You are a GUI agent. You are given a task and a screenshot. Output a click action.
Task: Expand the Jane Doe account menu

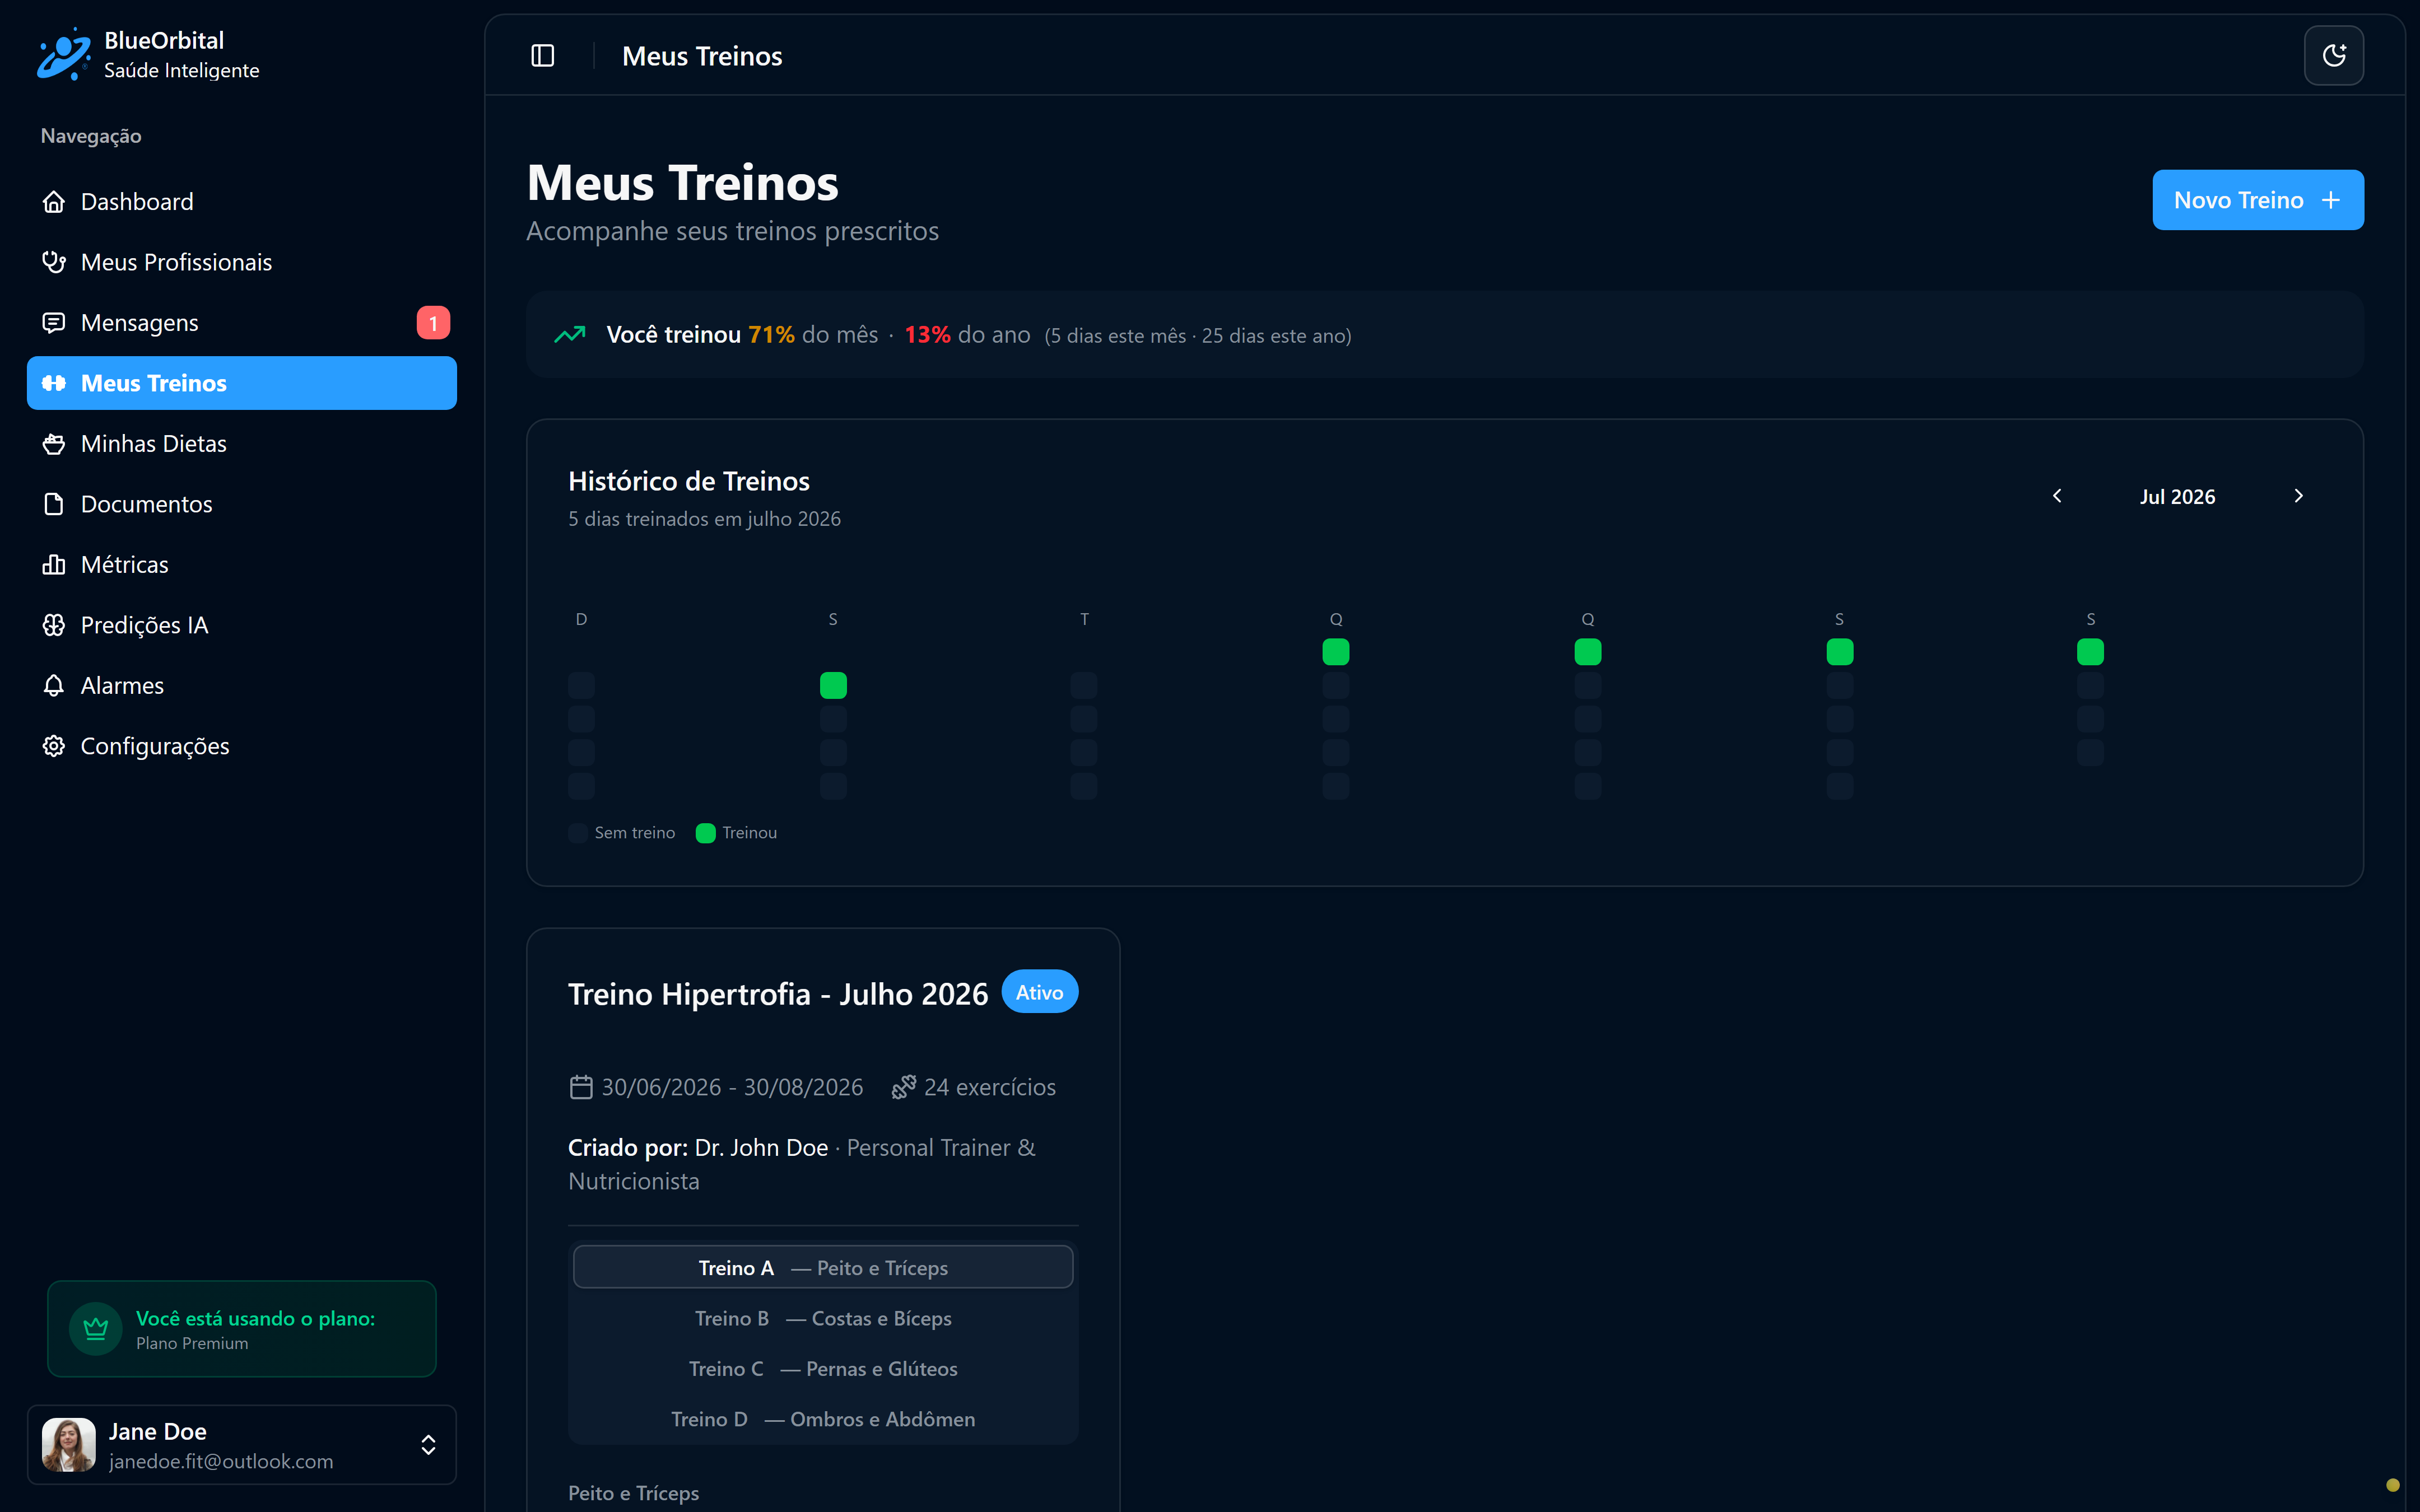428,1445
